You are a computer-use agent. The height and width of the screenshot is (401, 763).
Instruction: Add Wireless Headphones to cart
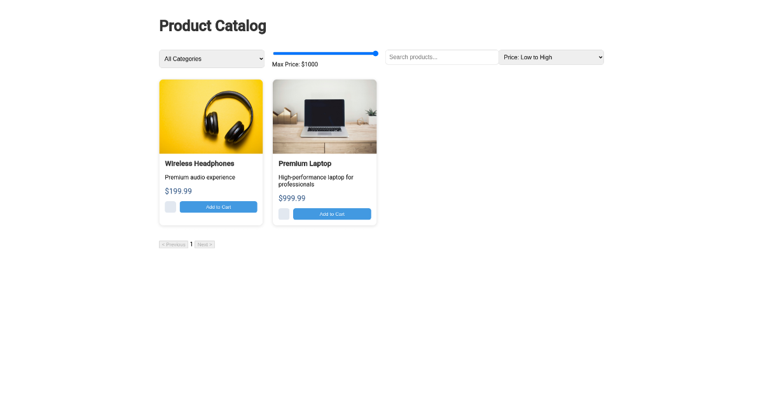[218, 206]
